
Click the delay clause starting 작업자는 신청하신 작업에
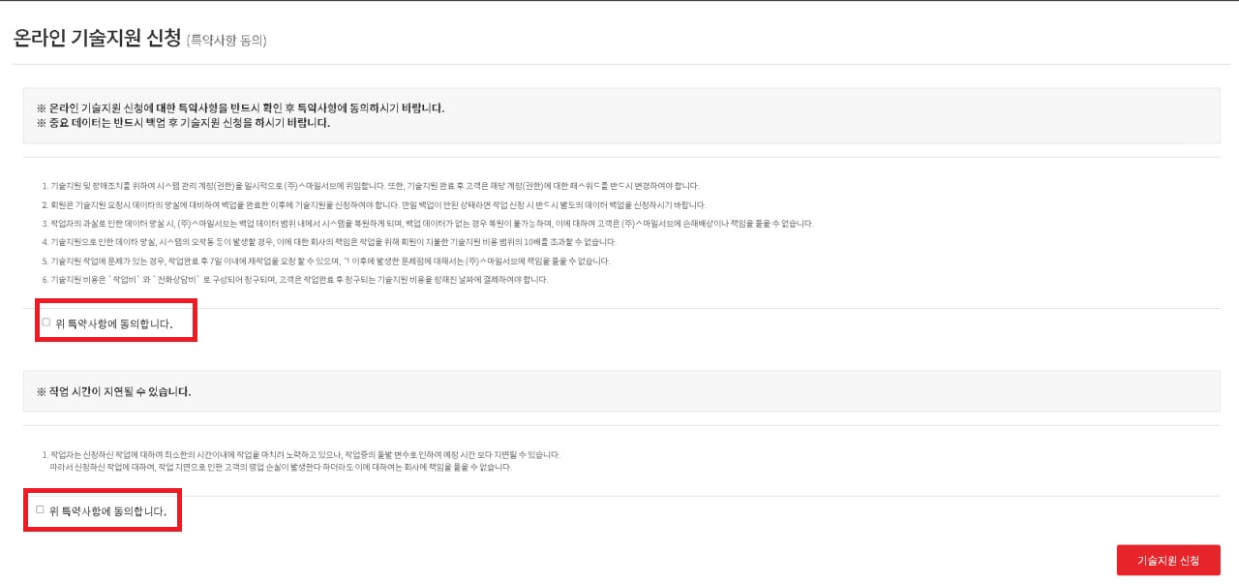click(301, 454)
